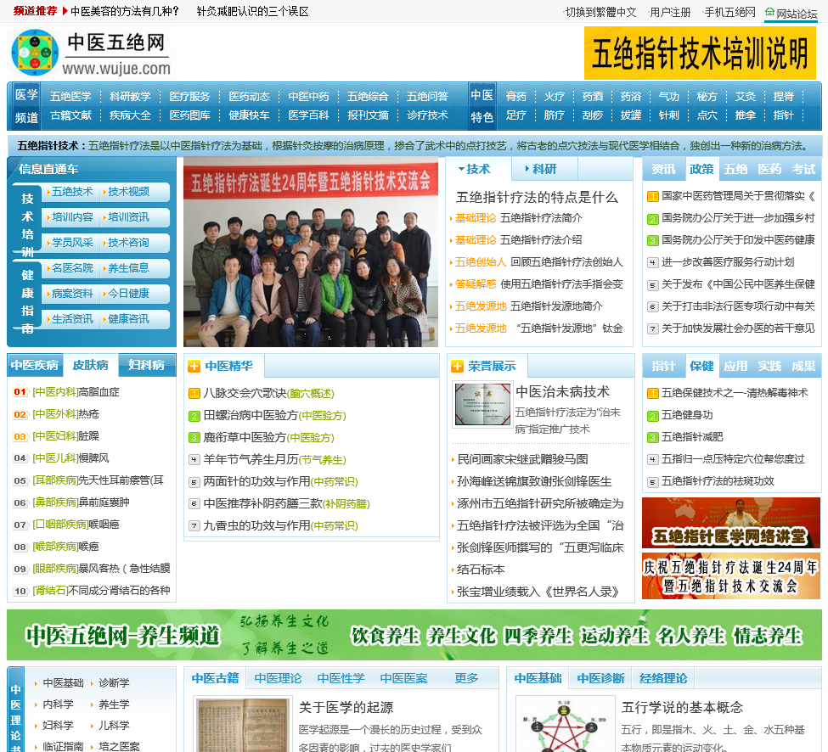Open 指针 in the 中医特色 menu

click(783, 115)
